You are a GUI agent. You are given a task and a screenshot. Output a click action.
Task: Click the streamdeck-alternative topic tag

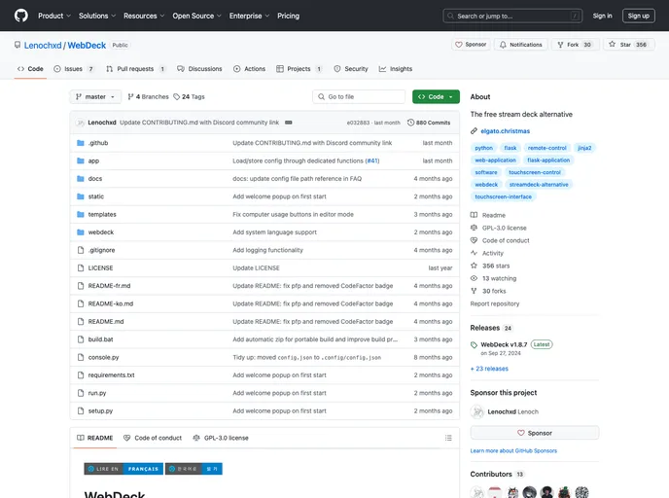point(539,185)
